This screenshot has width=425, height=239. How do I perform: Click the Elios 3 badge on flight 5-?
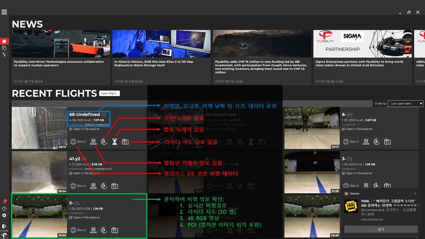[78, 230]
